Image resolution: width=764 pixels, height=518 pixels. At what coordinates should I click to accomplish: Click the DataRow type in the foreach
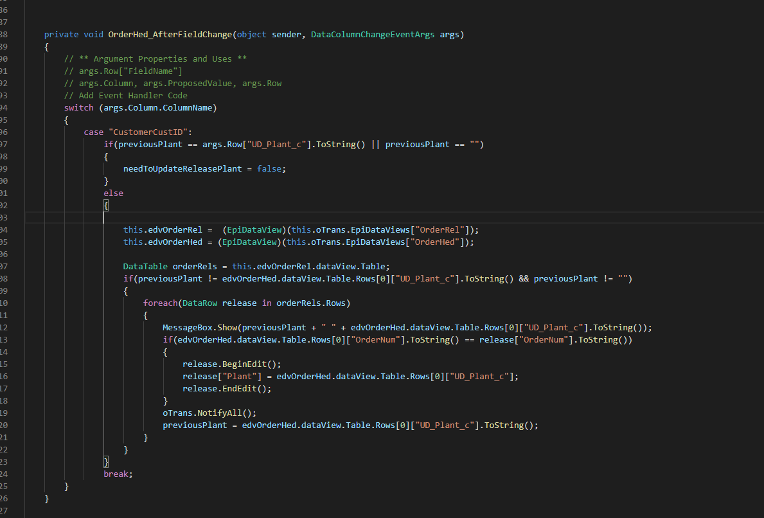[x=200, y=303]
